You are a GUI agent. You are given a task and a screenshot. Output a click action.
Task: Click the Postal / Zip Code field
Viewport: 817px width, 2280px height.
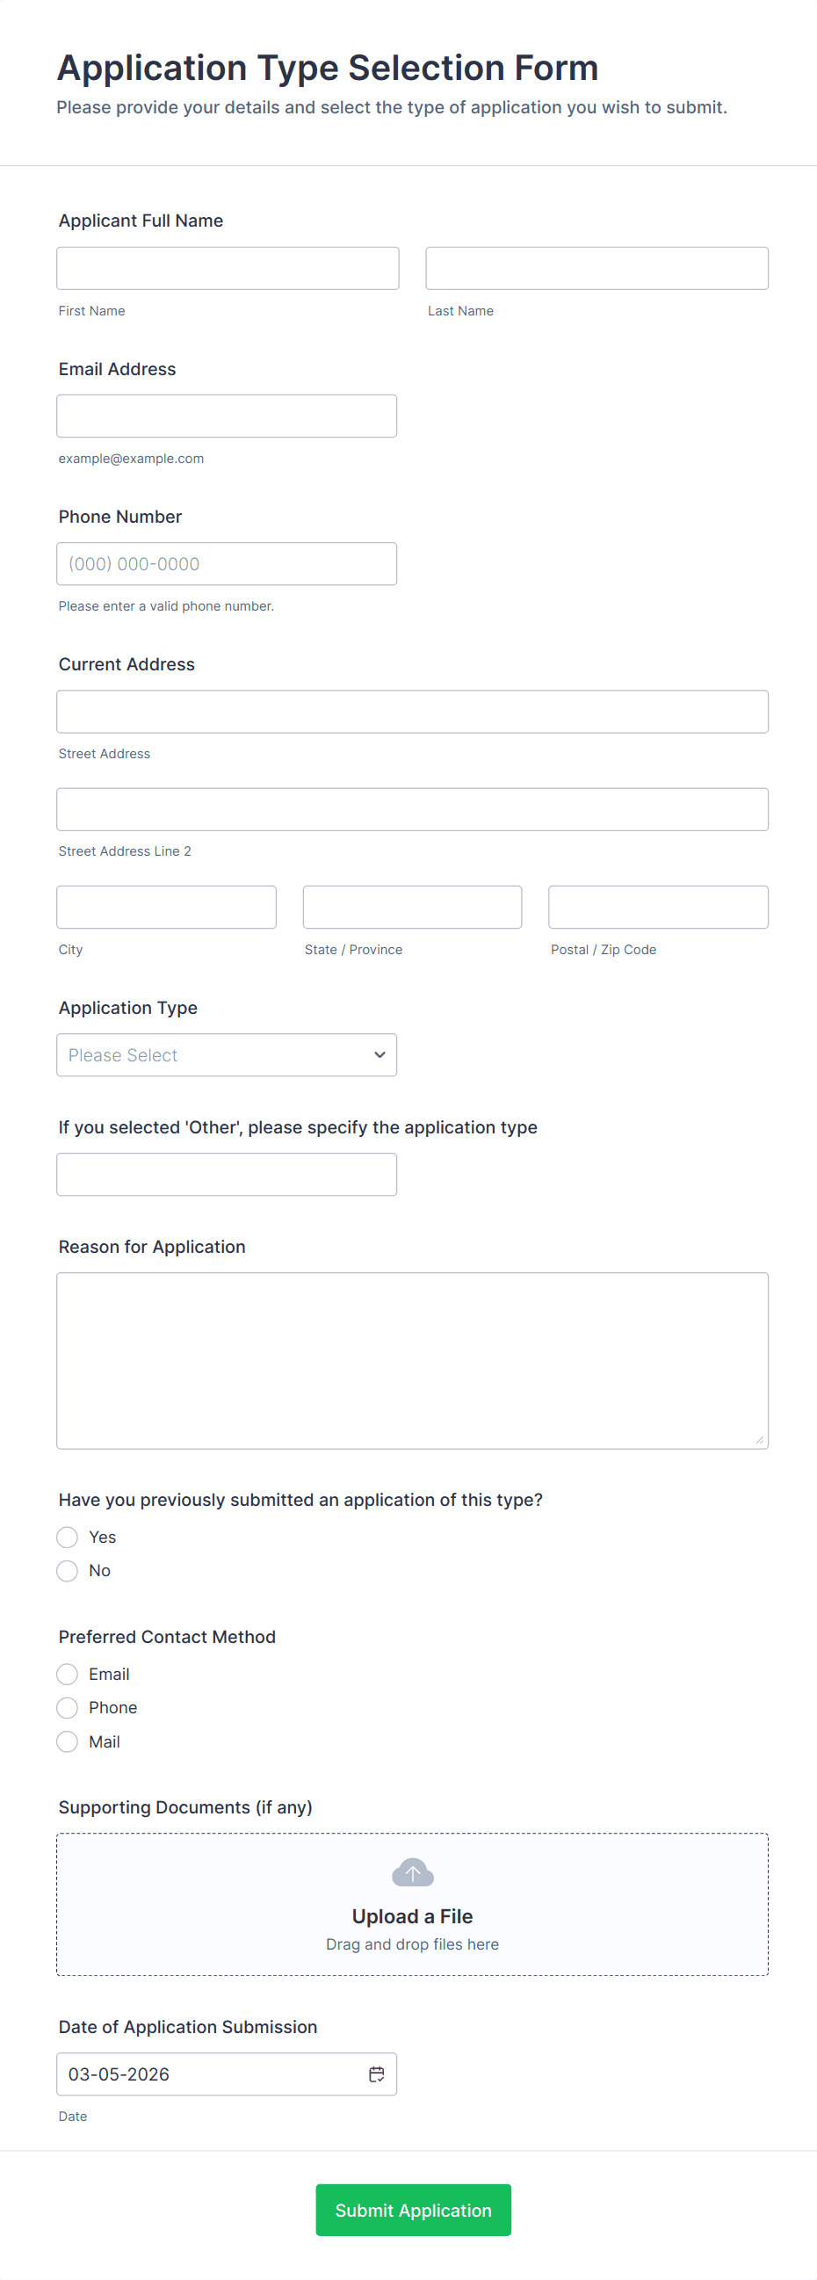coord(659,908)
